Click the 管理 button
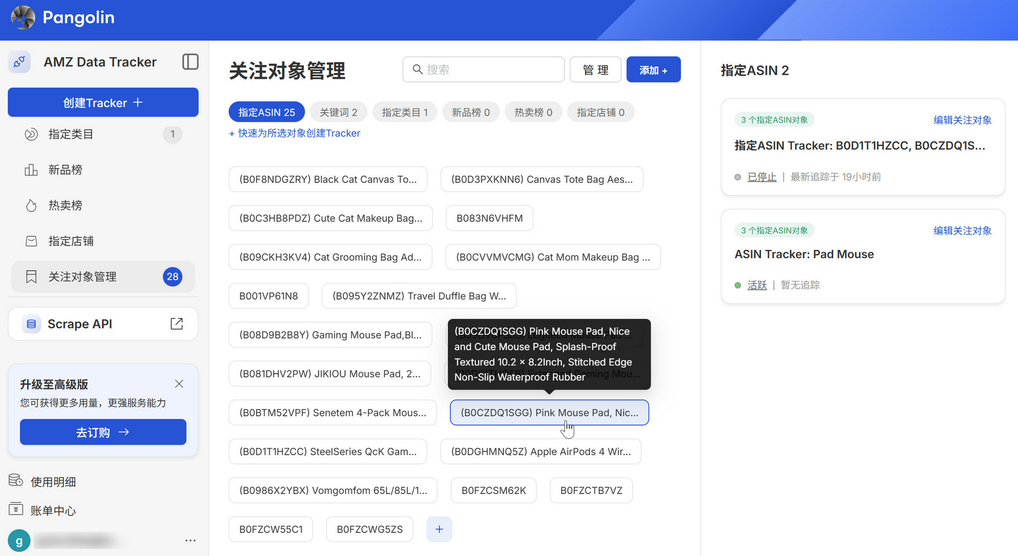 tap(595, 70)
